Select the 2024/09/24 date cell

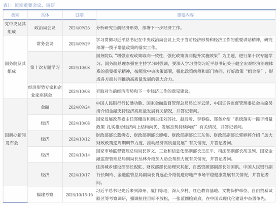tap(79, 107)
